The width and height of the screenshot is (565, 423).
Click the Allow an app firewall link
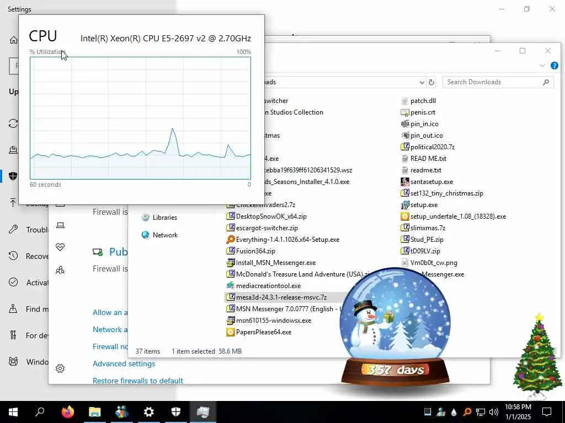click(110, 312)
